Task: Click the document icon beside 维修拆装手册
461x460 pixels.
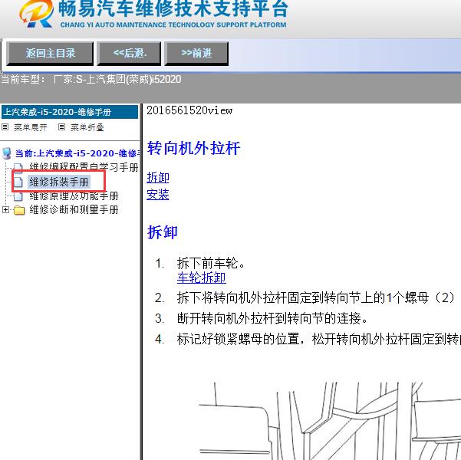Action: pyautogui.click(x=18, y=182)
